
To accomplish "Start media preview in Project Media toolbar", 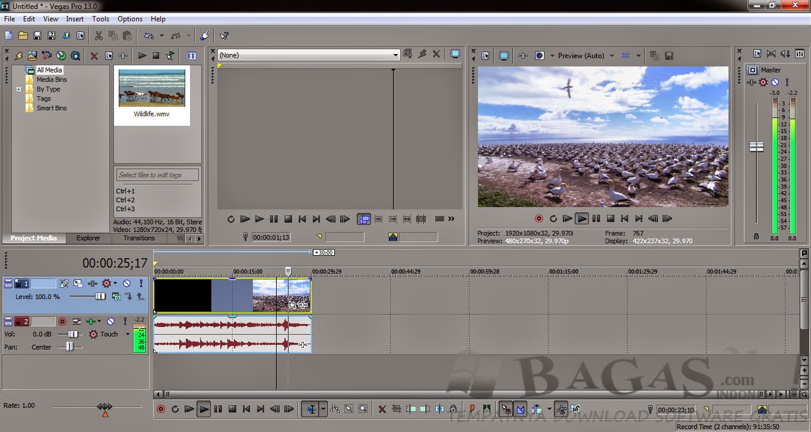I will pos(142,56).
